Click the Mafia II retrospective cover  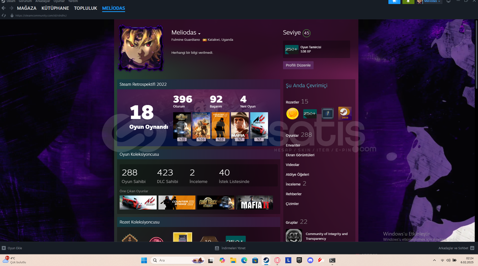pos(240,125)
